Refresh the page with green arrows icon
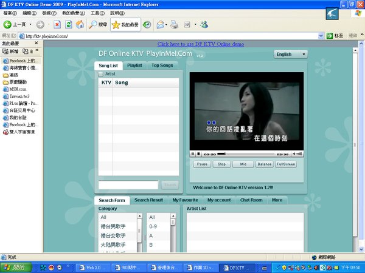365x273 pixels. click(x=68, y=24)
